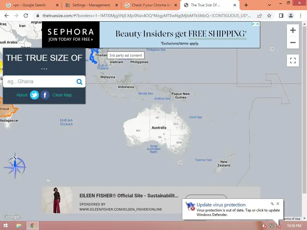This screenshot has width=307, height=230.
Task: Click the taskbar clock showing 10:36 PM
Action: (294, 226)
